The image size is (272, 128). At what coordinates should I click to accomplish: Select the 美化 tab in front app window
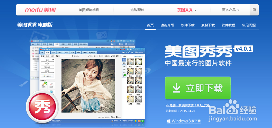(47, 52)
